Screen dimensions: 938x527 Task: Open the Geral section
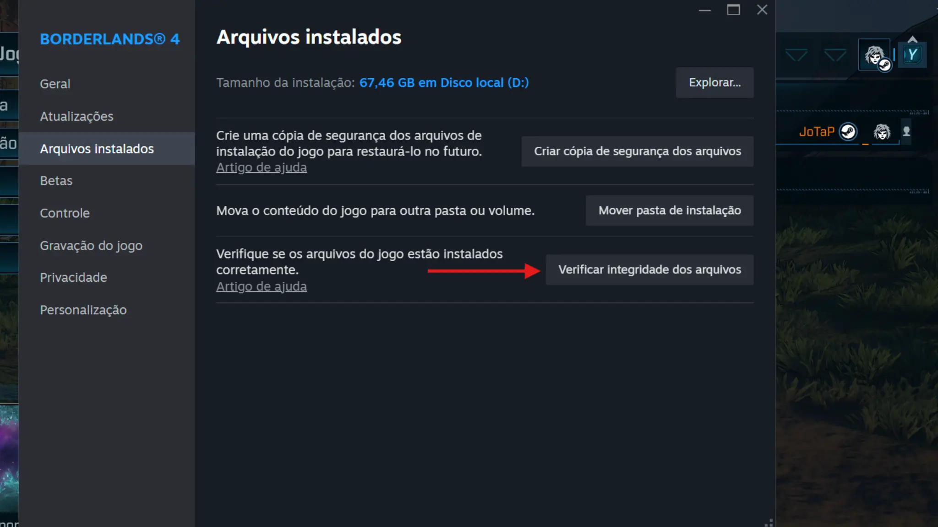[55, 84]
